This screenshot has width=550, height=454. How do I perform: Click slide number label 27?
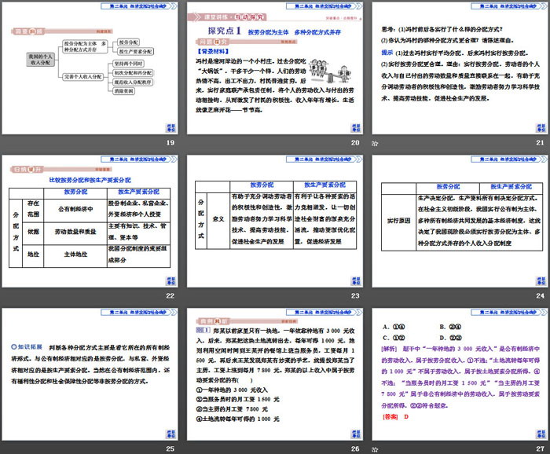(541, 449)
